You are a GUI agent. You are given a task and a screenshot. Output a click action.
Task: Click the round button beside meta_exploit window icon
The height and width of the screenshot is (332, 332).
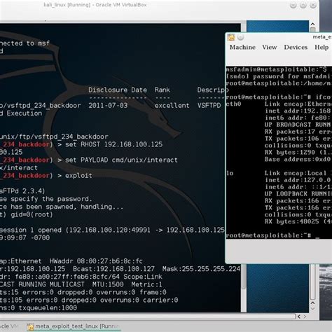point(240,37)
